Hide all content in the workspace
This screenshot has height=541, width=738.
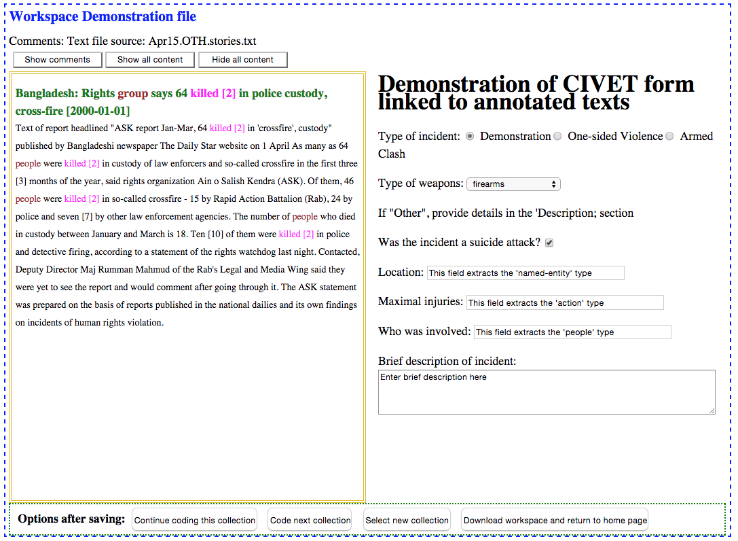pos(242,60)
